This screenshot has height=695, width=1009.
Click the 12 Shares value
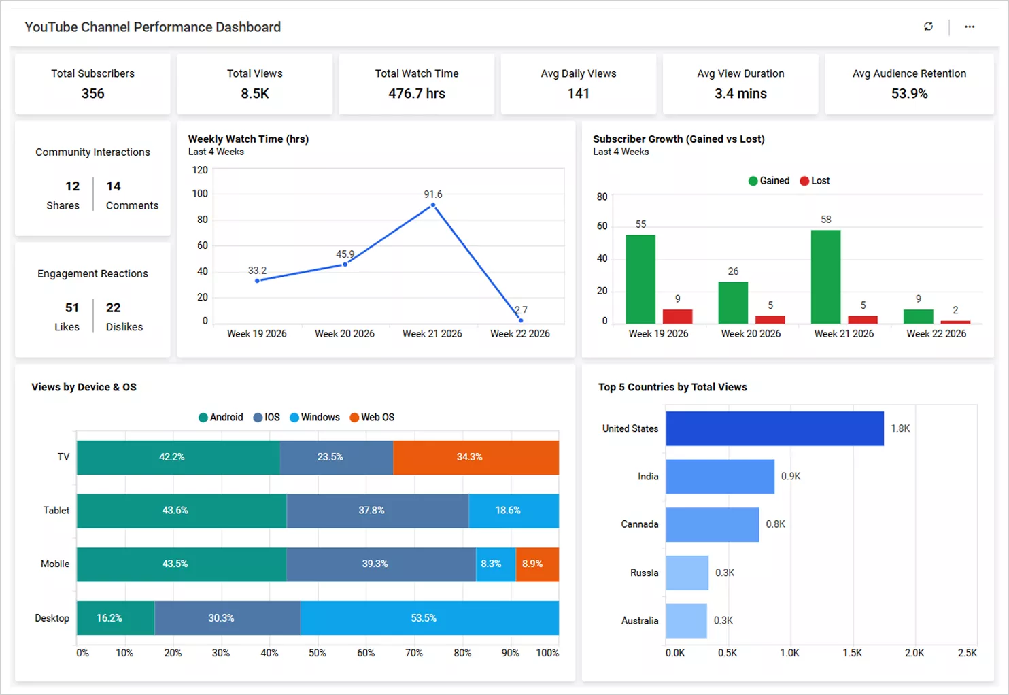point(72,186)
